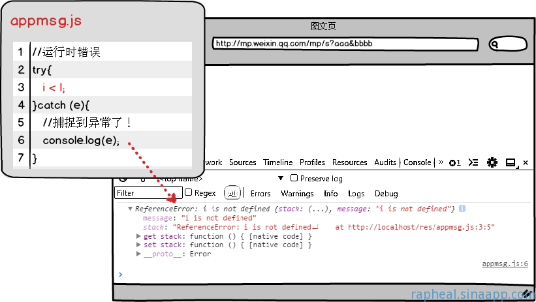Enable the Regex filter checkbox

tap(189, 192)
